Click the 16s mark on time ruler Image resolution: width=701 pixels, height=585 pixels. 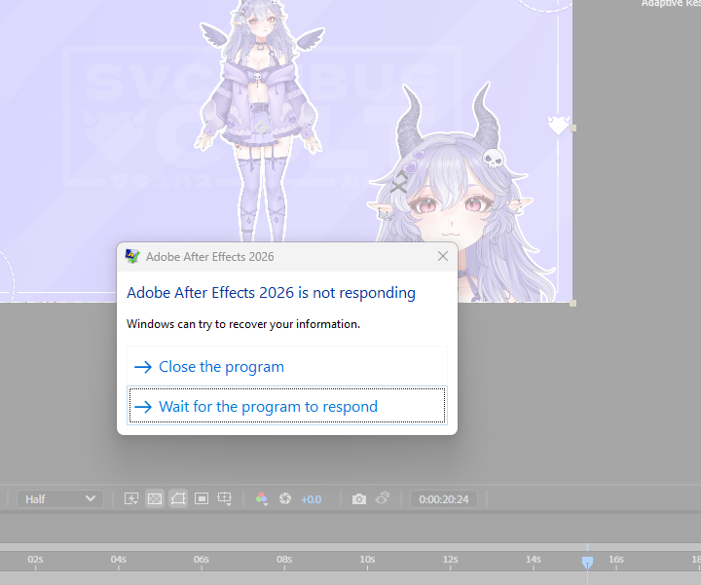(616, 560)
